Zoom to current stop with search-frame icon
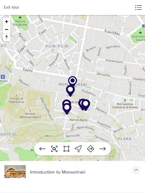This screenshot has width=145, height=193. coord(54,149)
